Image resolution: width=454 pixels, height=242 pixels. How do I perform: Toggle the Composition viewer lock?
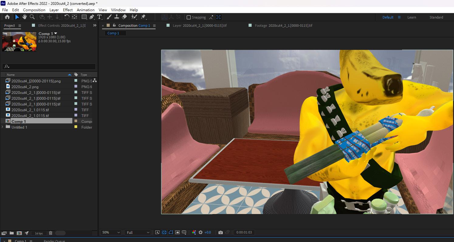pos(114,25)
